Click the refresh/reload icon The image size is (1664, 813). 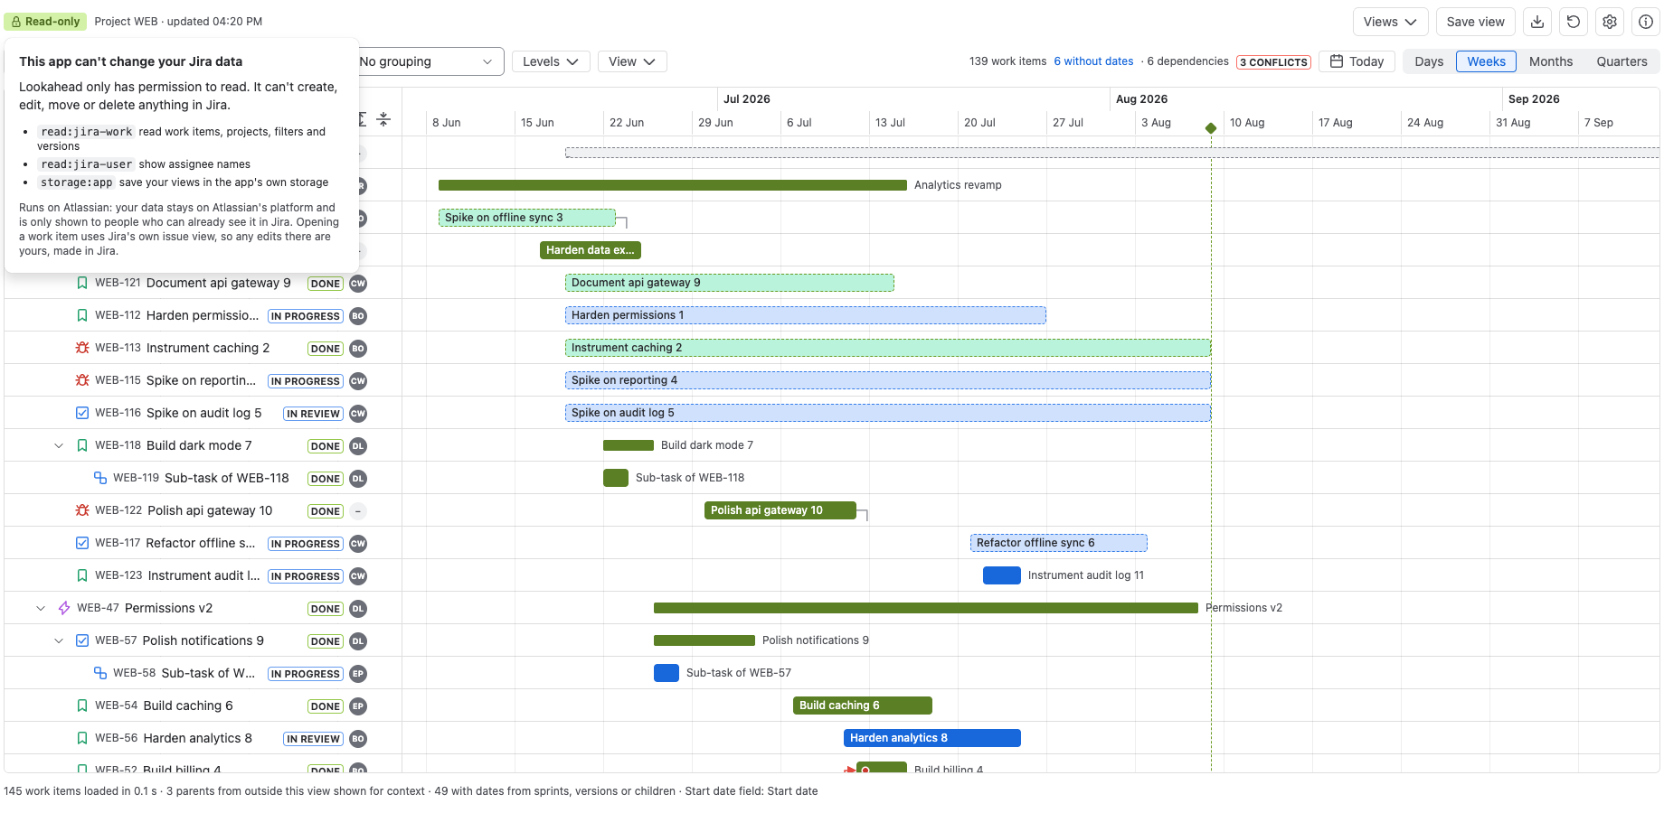click(1574, 22)
